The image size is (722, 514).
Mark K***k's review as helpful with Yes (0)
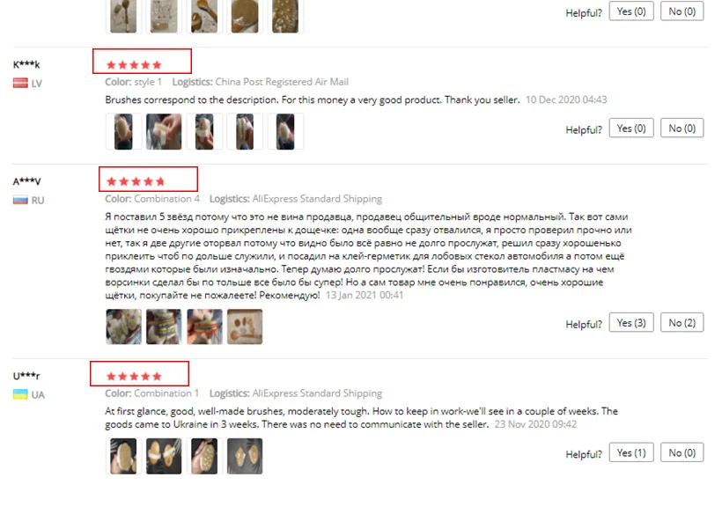(x=631, y=128)
